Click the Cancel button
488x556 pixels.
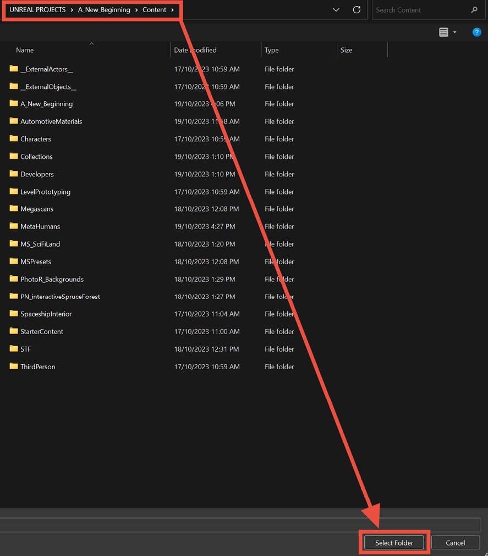pos(456,542)
